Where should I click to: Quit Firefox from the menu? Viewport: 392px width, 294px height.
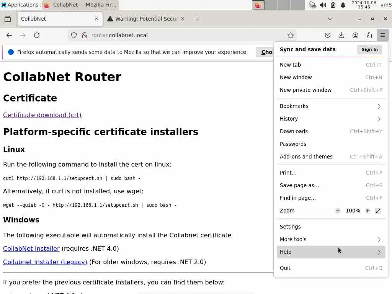pos(331,268)
